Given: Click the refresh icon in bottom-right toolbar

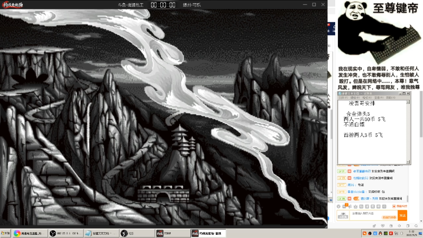Looking at the screenshot, I should [416, 226].
